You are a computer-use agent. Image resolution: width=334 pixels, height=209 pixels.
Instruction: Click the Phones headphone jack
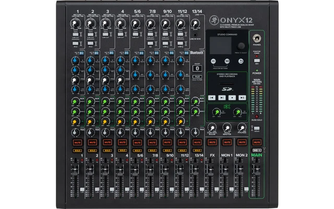pyautogui.click(x=257, y=39)
